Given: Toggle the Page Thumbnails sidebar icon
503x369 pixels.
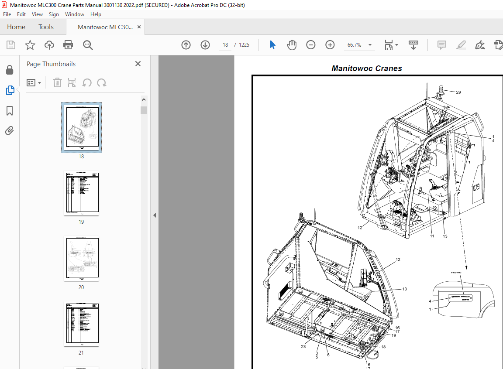Looking at the screenshot, I should point(10,90).
